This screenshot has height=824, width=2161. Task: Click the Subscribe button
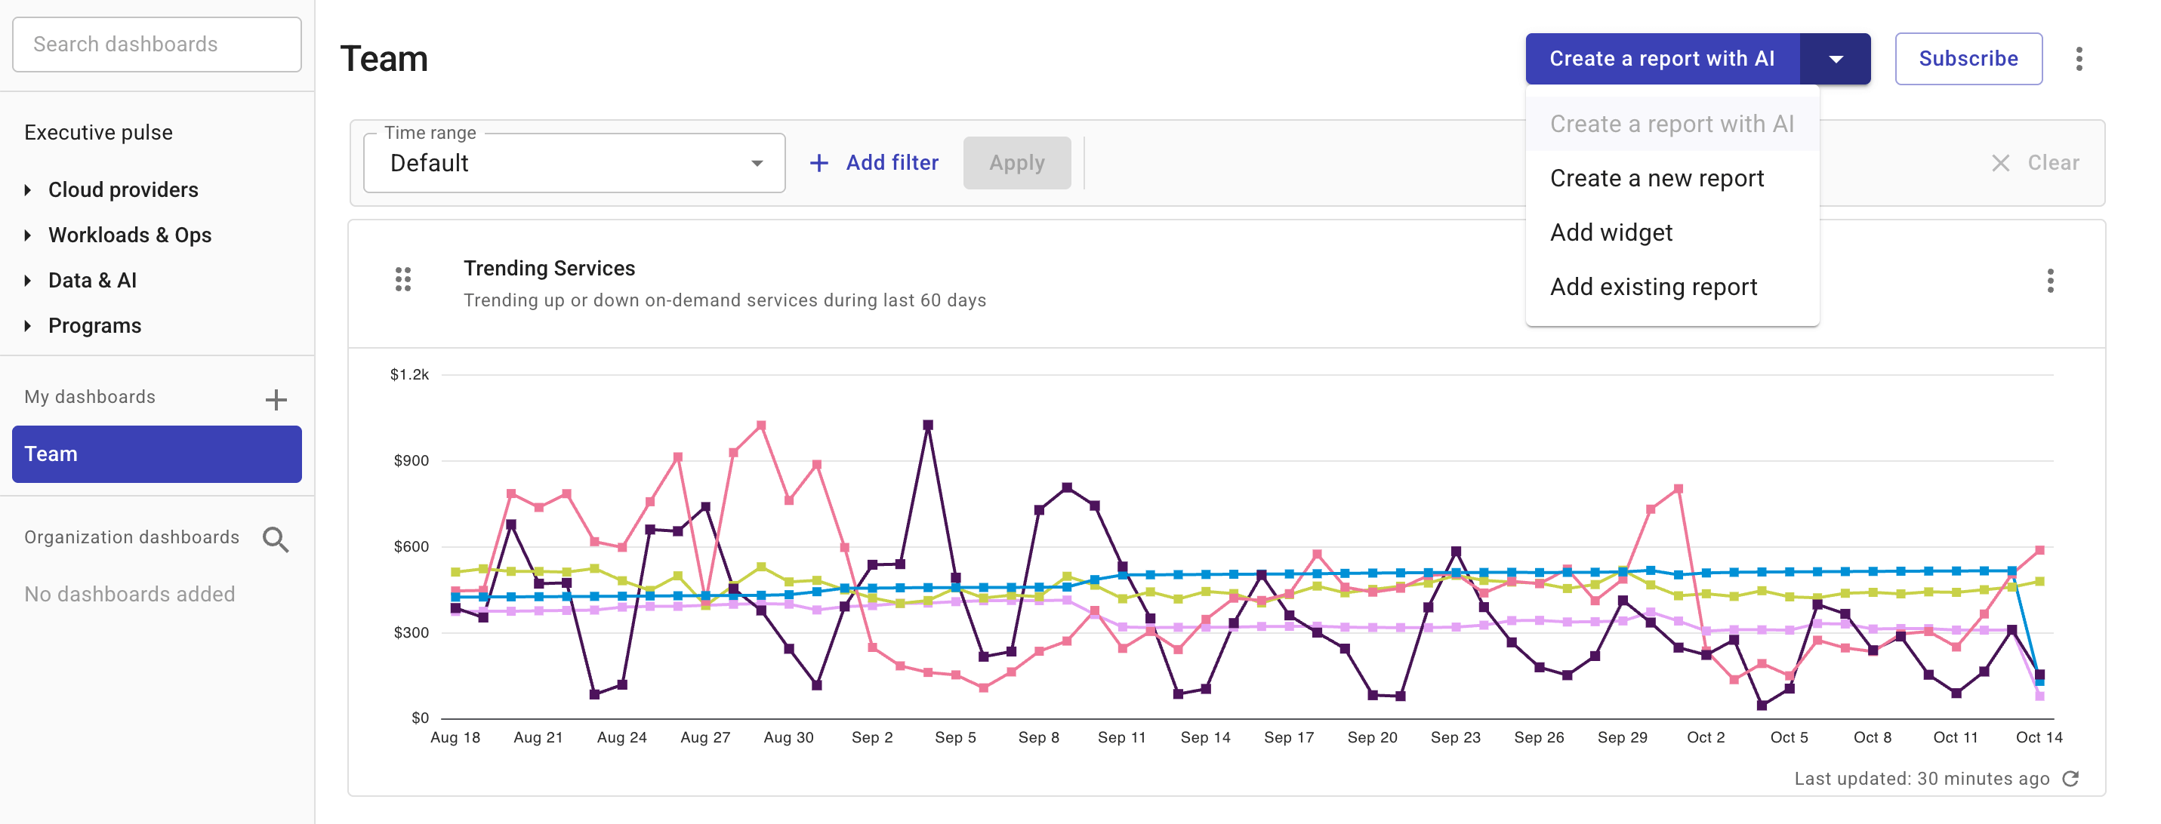click(1968, 59)
